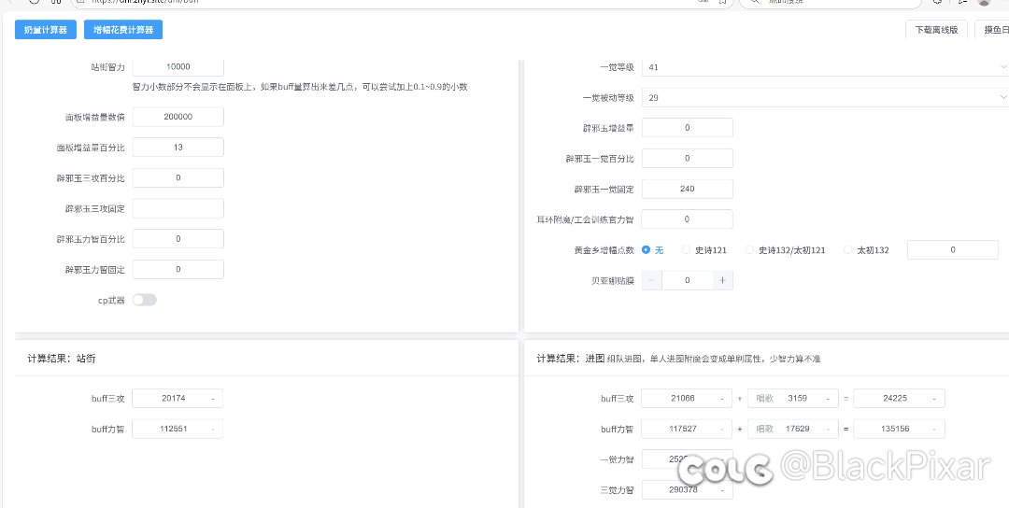1009x508 pixels.
Task: Open the 一觉被动等级 dropdown showing 29
Action: 826,98
